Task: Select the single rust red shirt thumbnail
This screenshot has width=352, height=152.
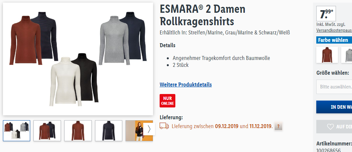Action: coord(78,131)
